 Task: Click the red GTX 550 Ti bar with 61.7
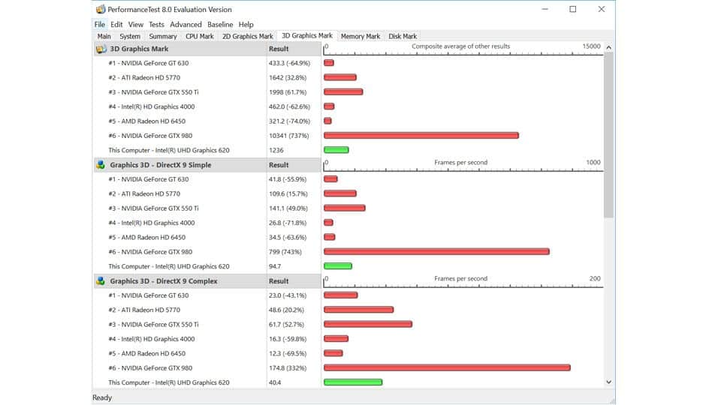tap(368, 324)
